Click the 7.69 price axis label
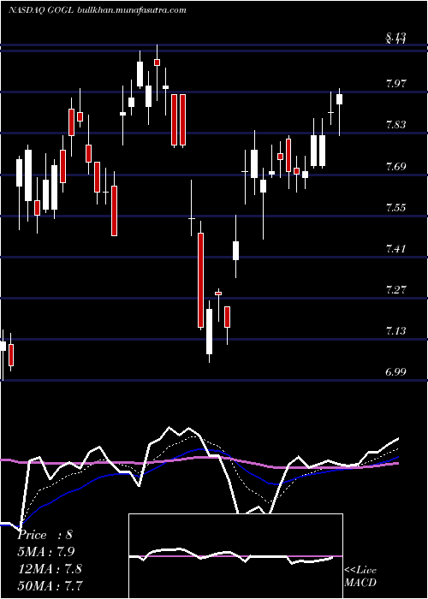 [x=395, y=166]
